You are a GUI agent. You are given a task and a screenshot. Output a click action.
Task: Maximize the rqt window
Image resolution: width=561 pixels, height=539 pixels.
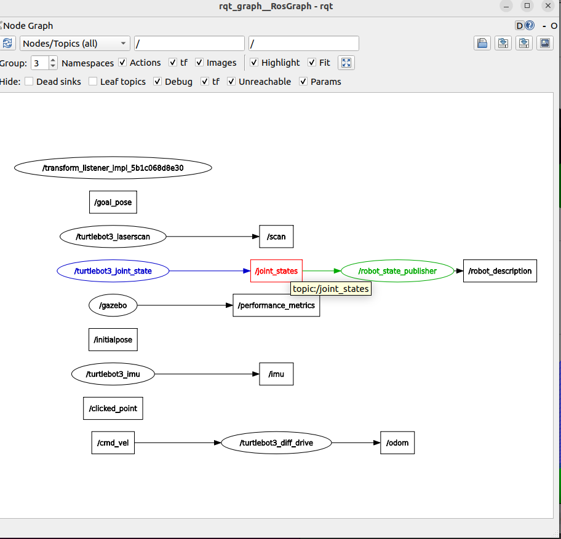point(527,6)
